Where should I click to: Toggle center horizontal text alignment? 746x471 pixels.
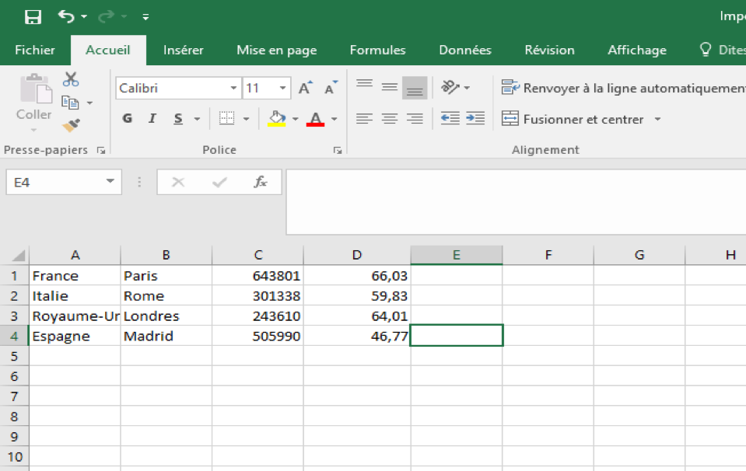390,119
